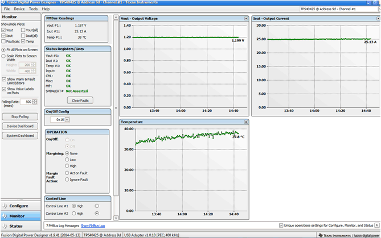This screenshot has height=238, width=381.
Task: Toggle unique open/close settings checkbox
Action: pos(281,226)
